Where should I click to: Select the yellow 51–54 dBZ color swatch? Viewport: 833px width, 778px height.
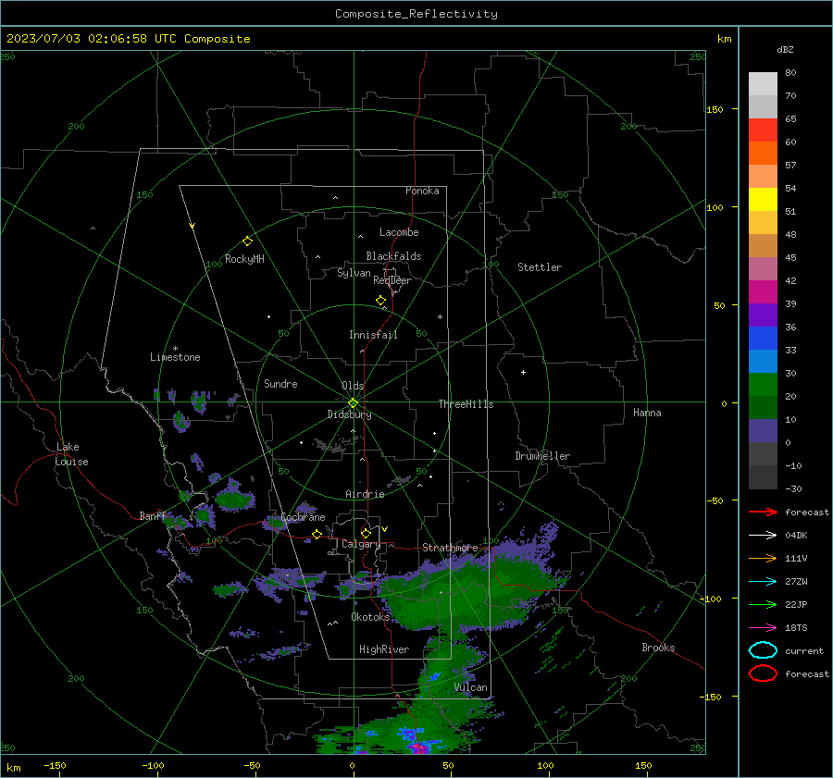763,199
